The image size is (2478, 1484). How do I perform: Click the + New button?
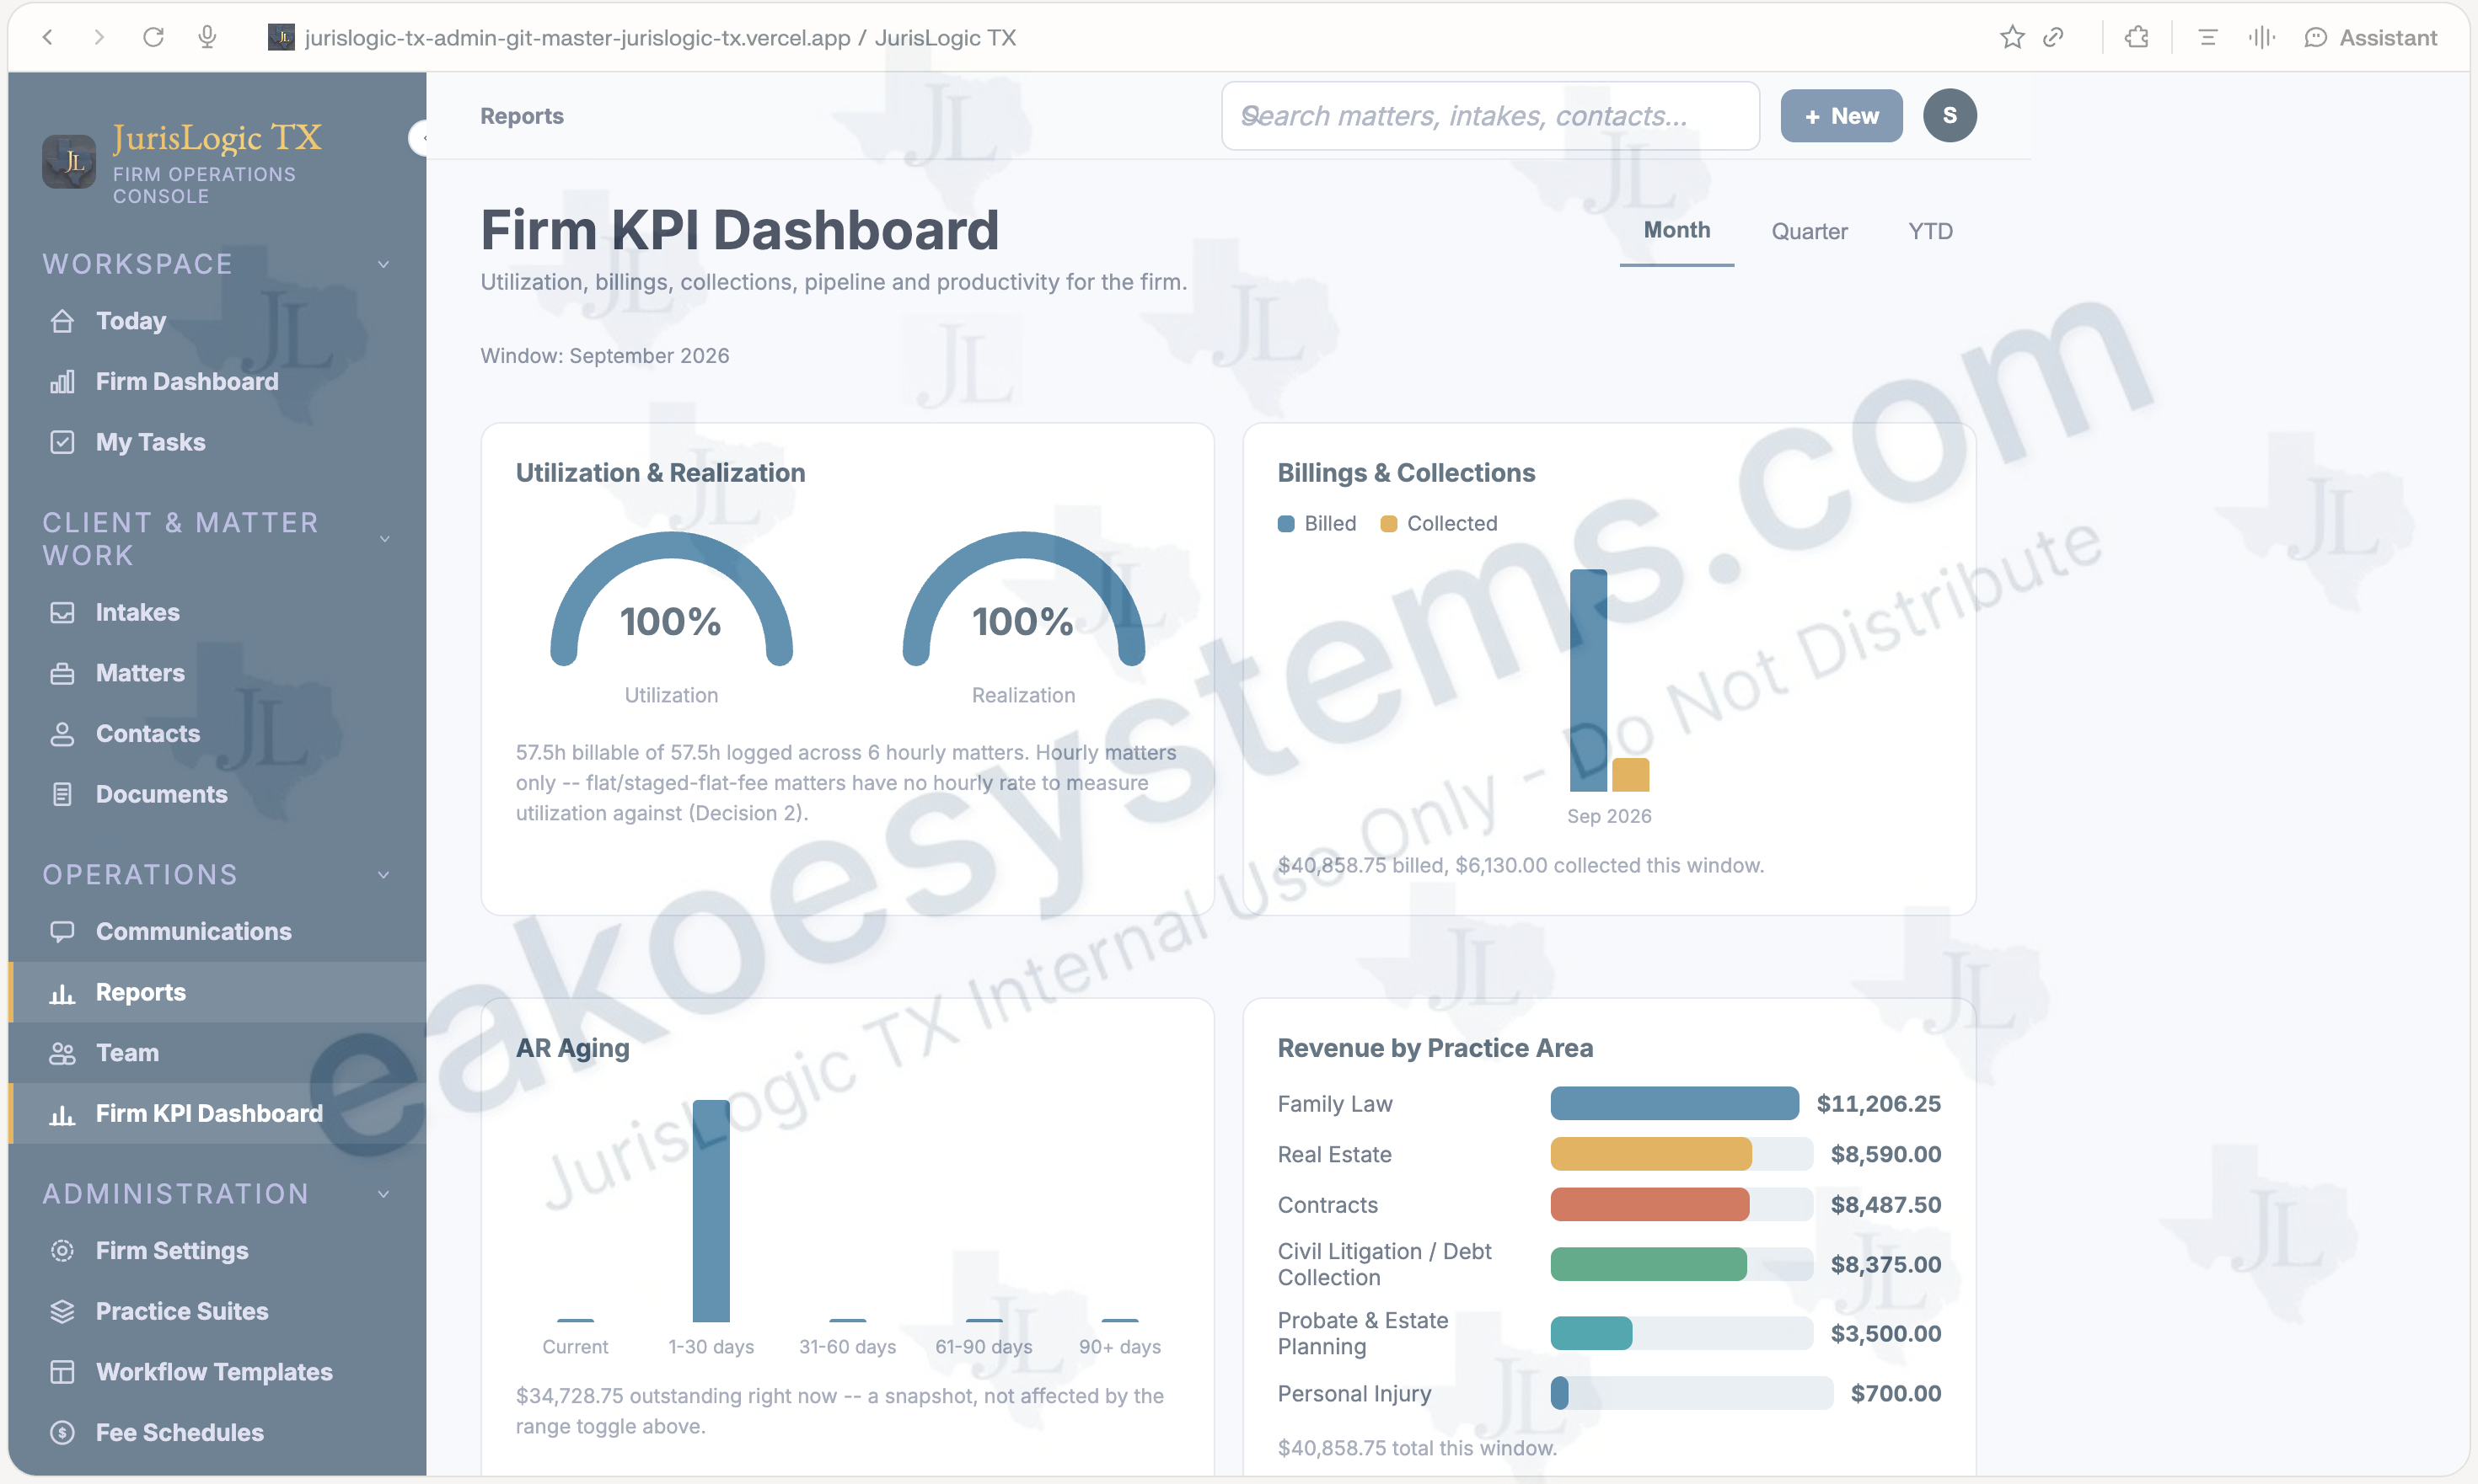[1842, 116]
